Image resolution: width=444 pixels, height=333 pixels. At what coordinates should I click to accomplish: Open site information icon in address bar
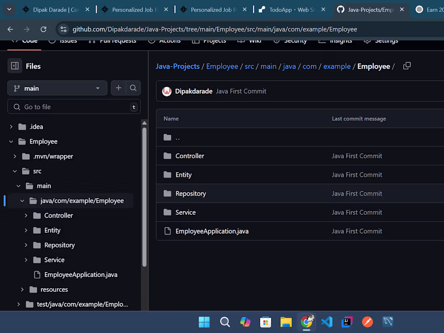(x=63, y=29)
